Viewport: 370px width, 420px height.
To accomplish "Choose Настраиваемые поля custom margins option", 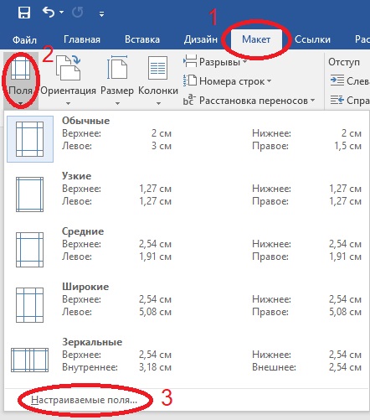I will click(84, 400).
